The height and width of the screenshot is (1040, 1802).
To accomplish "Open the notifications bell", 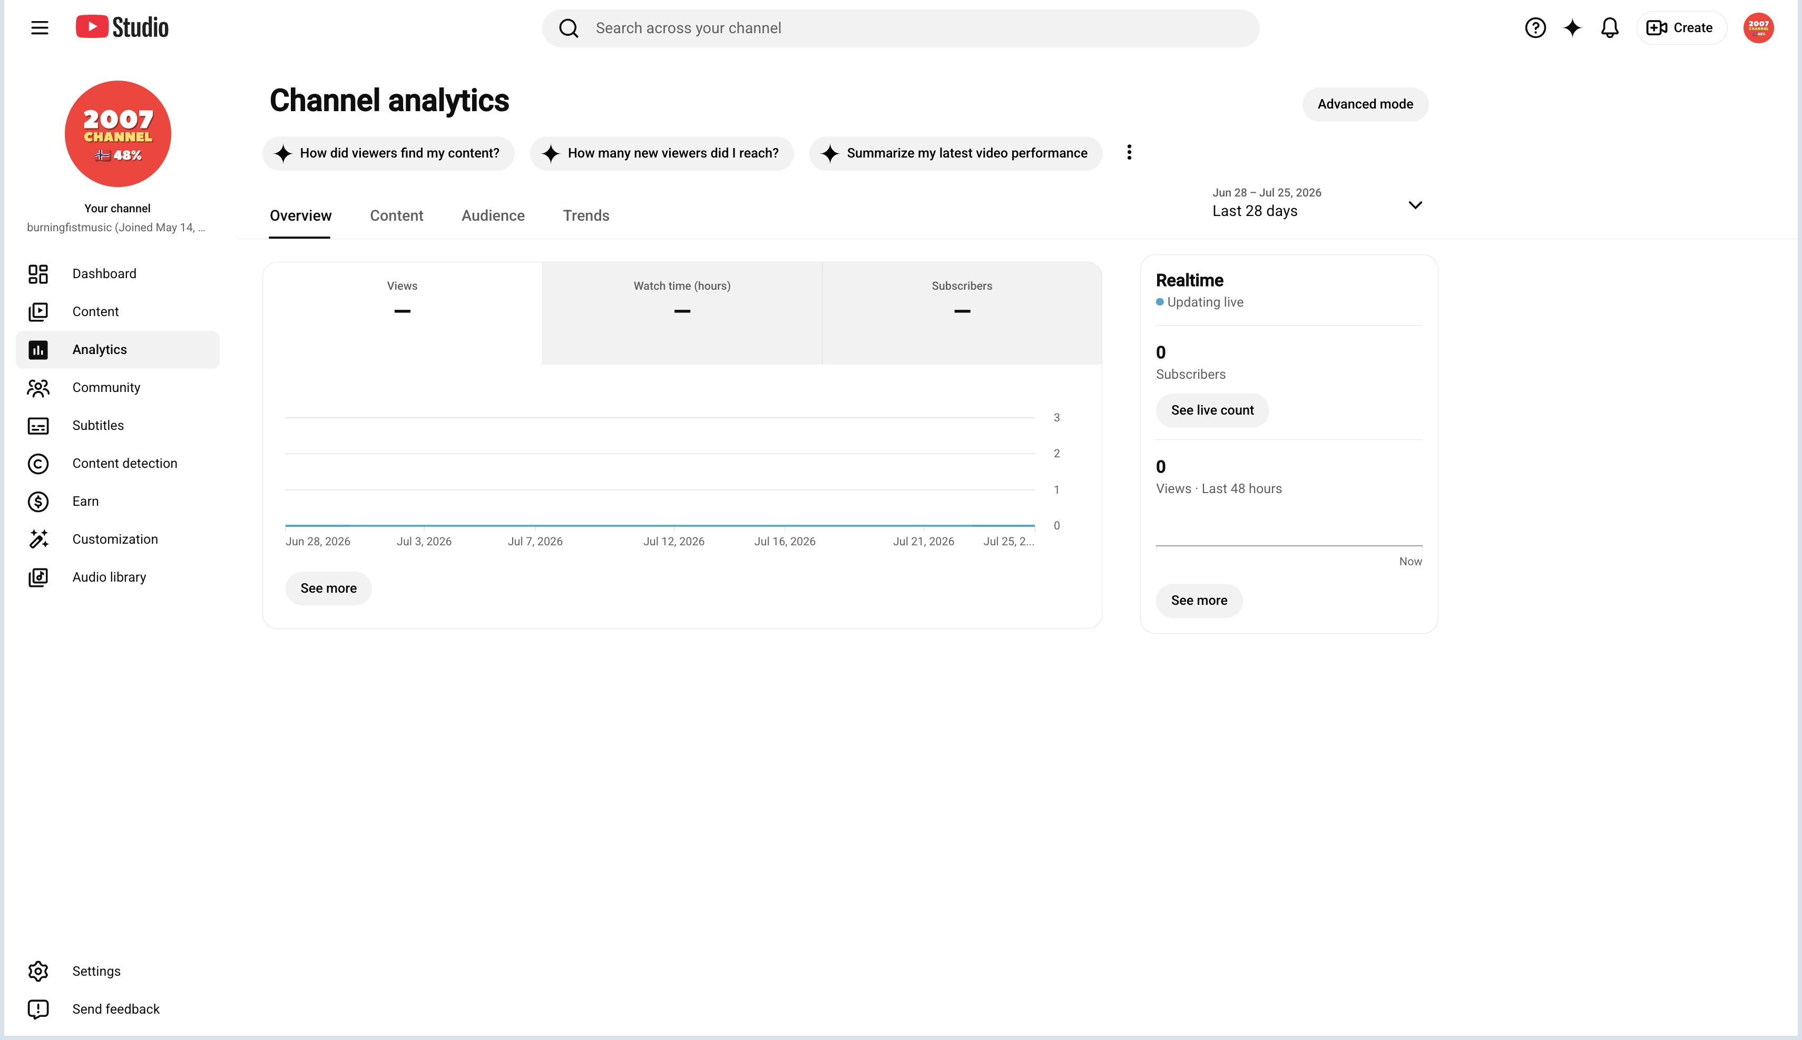I will 1609,28.
